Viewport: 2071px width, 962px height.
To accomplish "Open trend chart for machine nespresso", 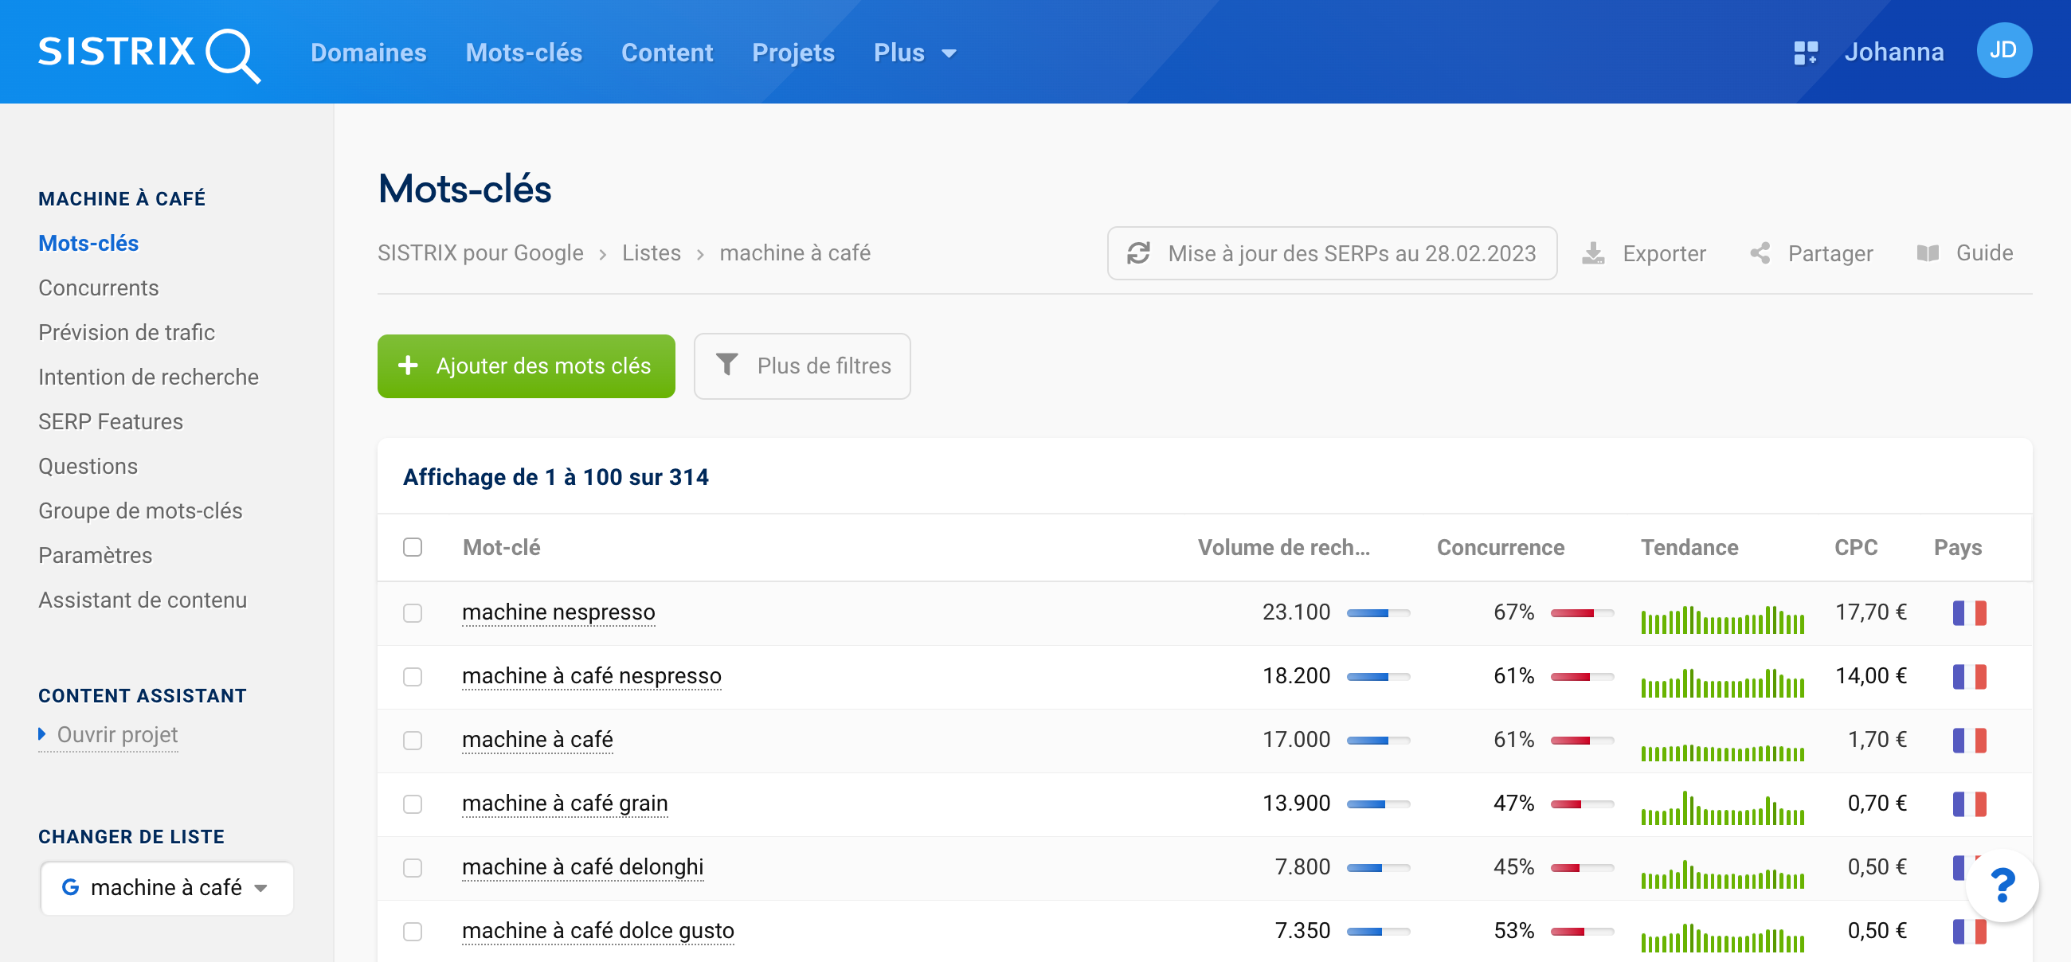I will pyautogui.click(x=1722, y=619).
